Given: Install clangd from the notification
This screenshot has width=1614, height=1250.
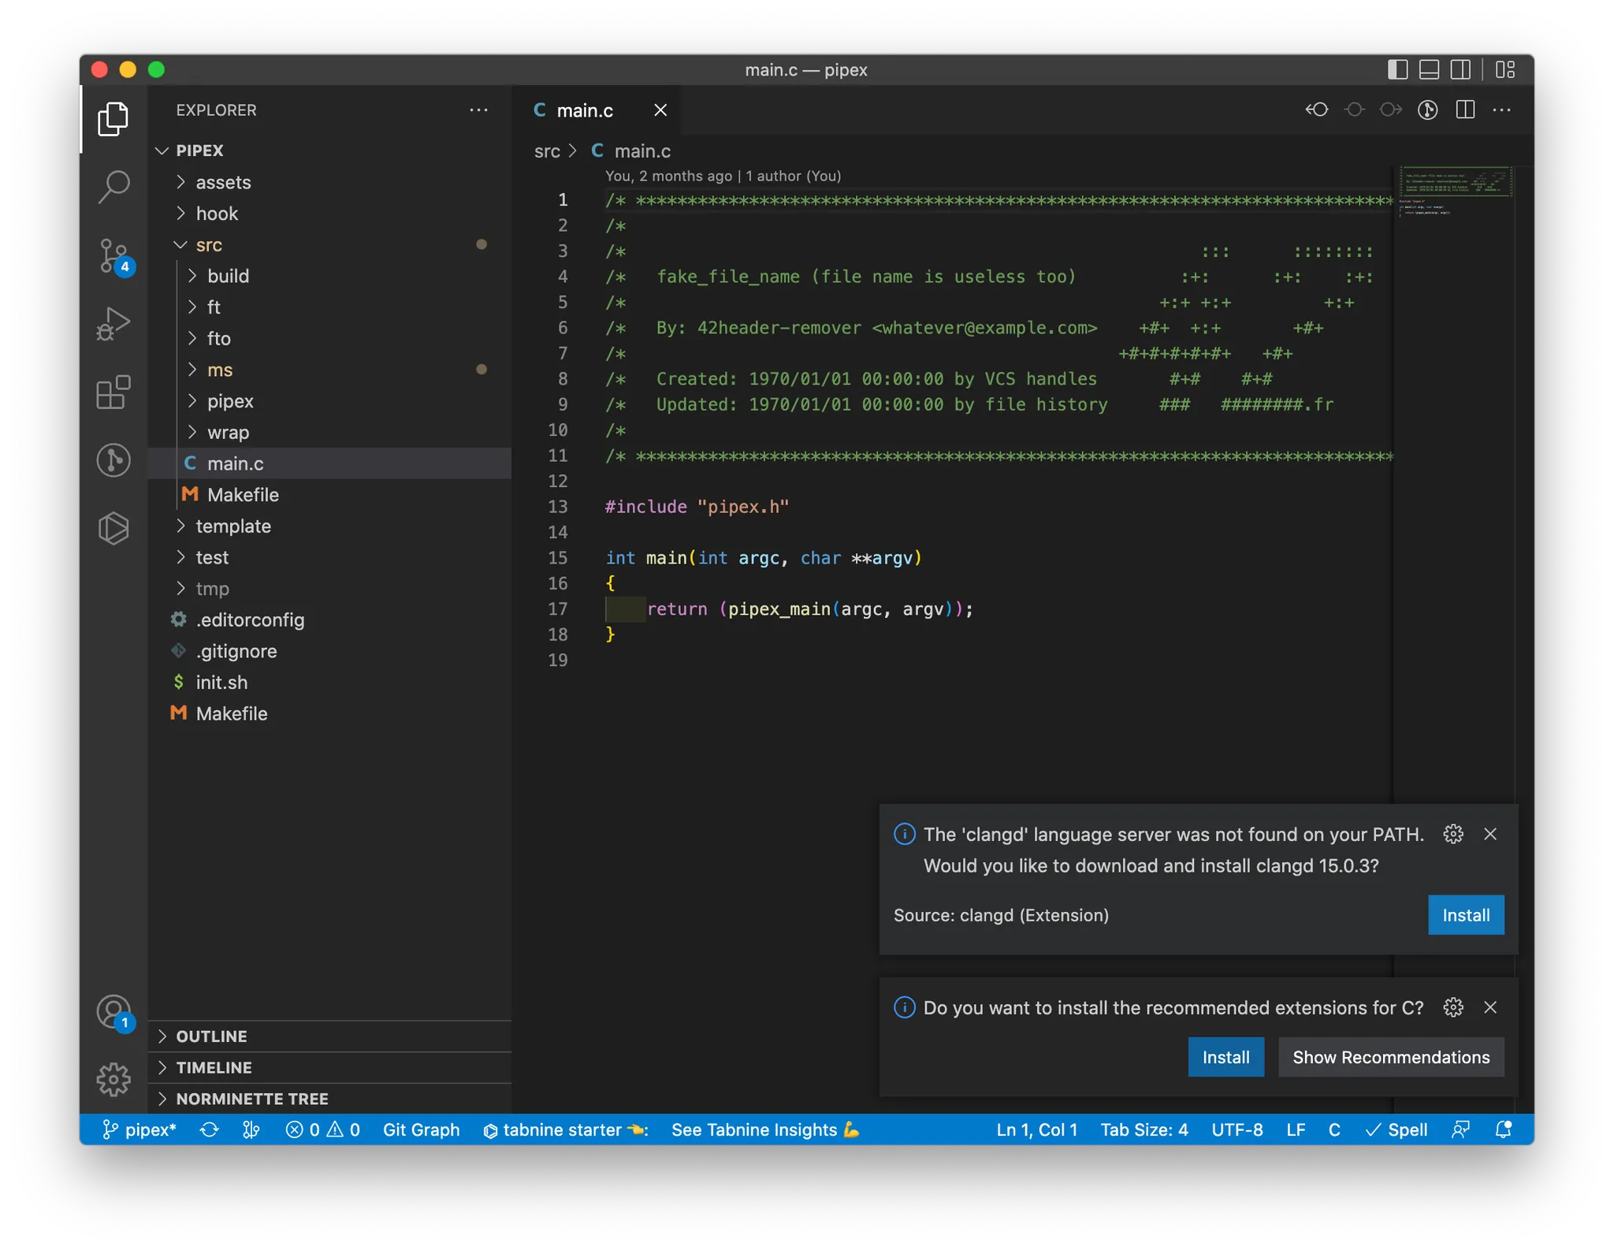Looking at the screenshot, I should [x=1465, y=915].
